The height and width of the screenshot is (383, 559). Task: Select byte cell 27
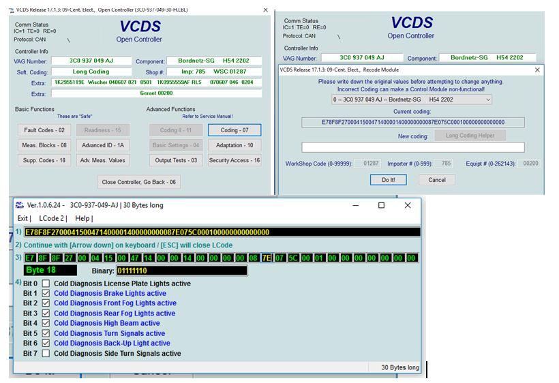[69, 258]
